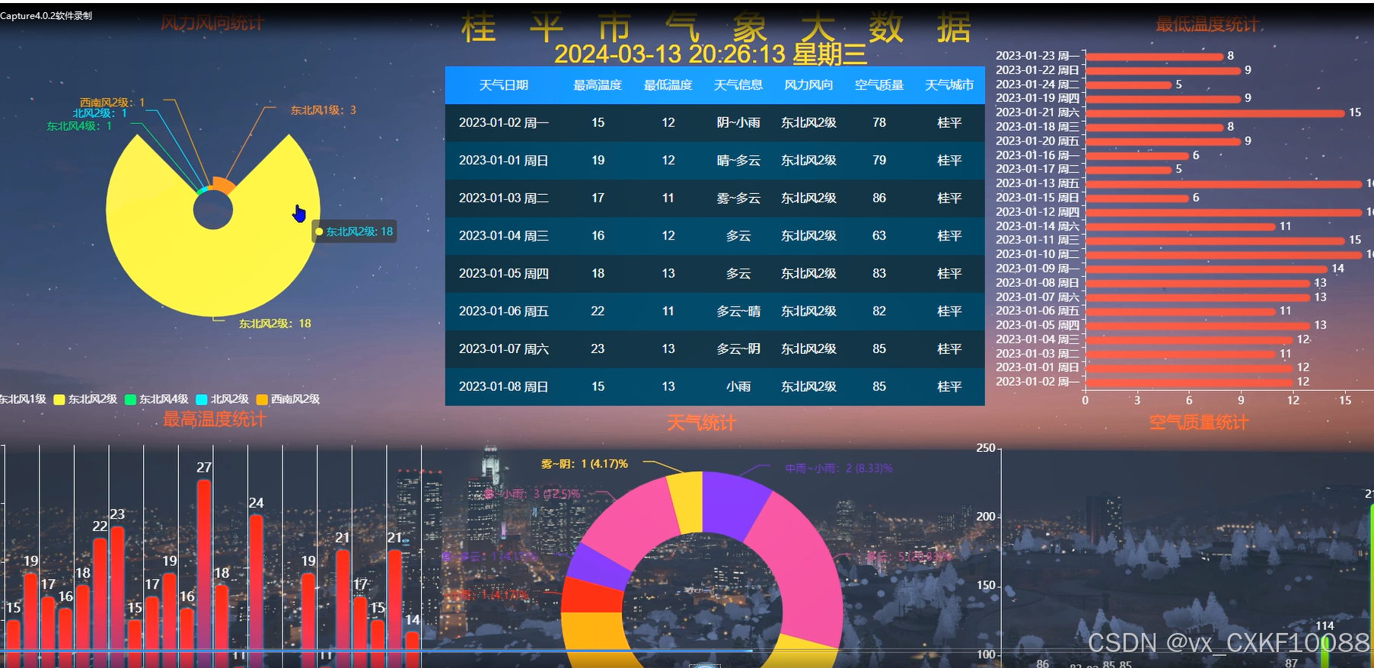
Task: Click the 雾~多云 weather cell
Action: [x=738, y=198]
